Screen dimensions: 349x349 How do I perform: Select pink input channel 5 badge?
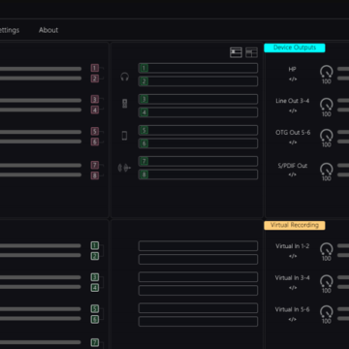[94, 131]
